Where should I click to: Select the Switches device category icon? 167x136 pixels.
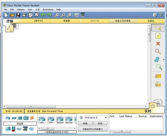(x=14, y=118)
